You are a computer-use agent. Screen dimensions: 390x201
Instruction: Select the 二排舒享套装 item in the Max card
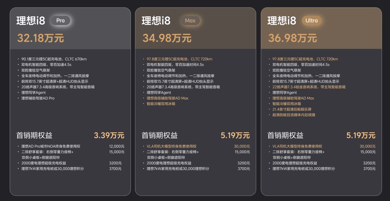pos(173,155)
